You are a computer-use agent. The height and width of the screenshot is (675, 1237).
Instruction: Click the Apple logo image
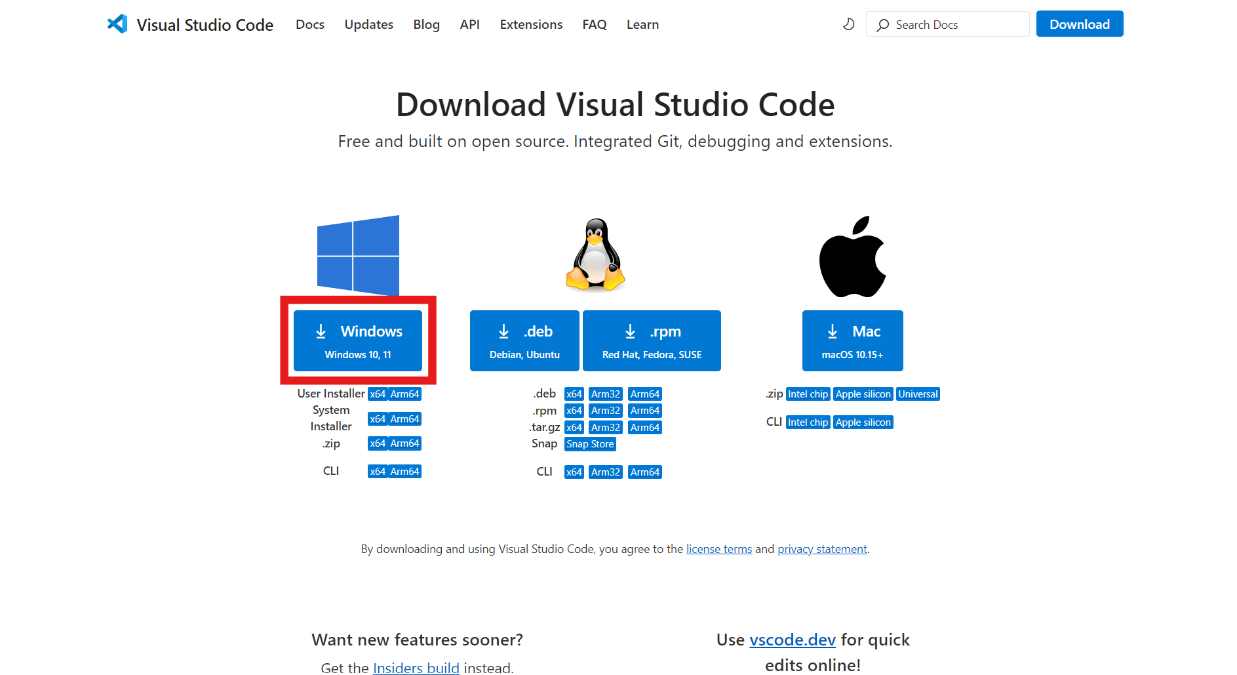(x=852, y=256)
